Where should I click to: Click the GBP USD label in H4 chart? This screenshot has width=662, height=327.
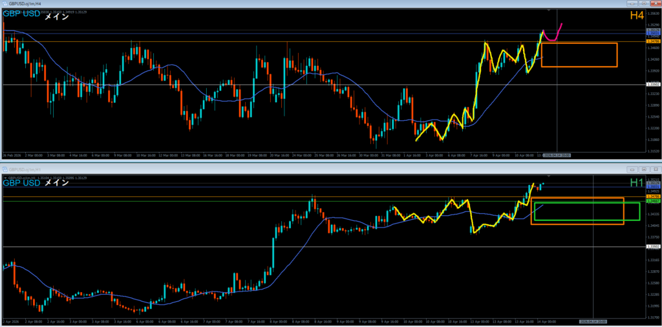(x=21, y=17)
